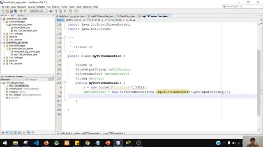This screenshot has width=263, height=147.
Task: Click the Profile Project clock icon
Action: (76, 11)
